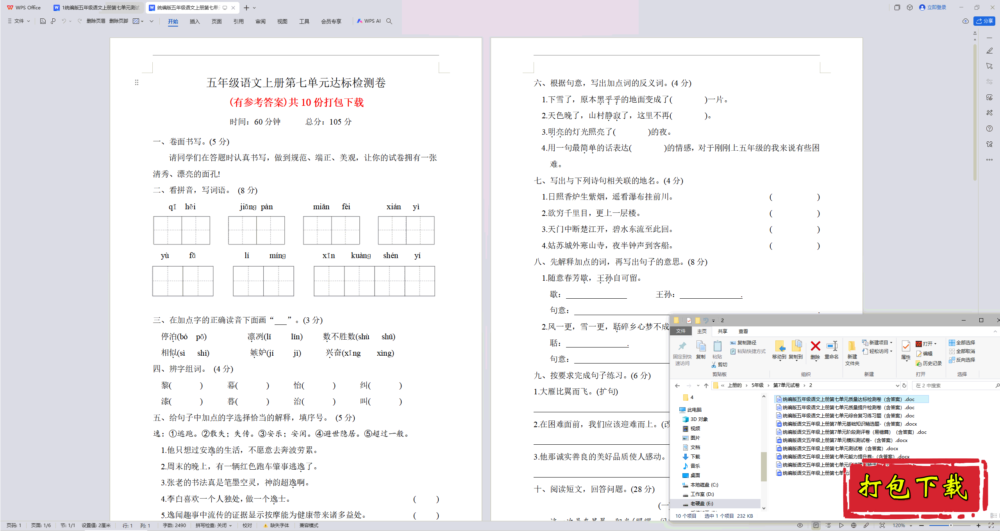1000x531 pixels.
Task: Click the search magnifier in WPS ribbon
Action: [x=389, y=21]
